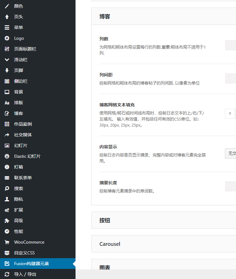This screenshot has height=279, width=236.
Task: Click the 摘要长度 value field
Action: 231,186
